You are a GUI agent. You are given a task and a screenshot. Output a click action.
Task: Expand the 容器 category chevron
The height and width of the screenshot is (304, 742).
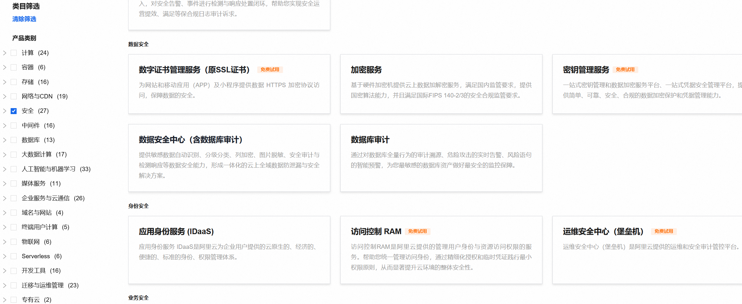(x=5, y=67)
